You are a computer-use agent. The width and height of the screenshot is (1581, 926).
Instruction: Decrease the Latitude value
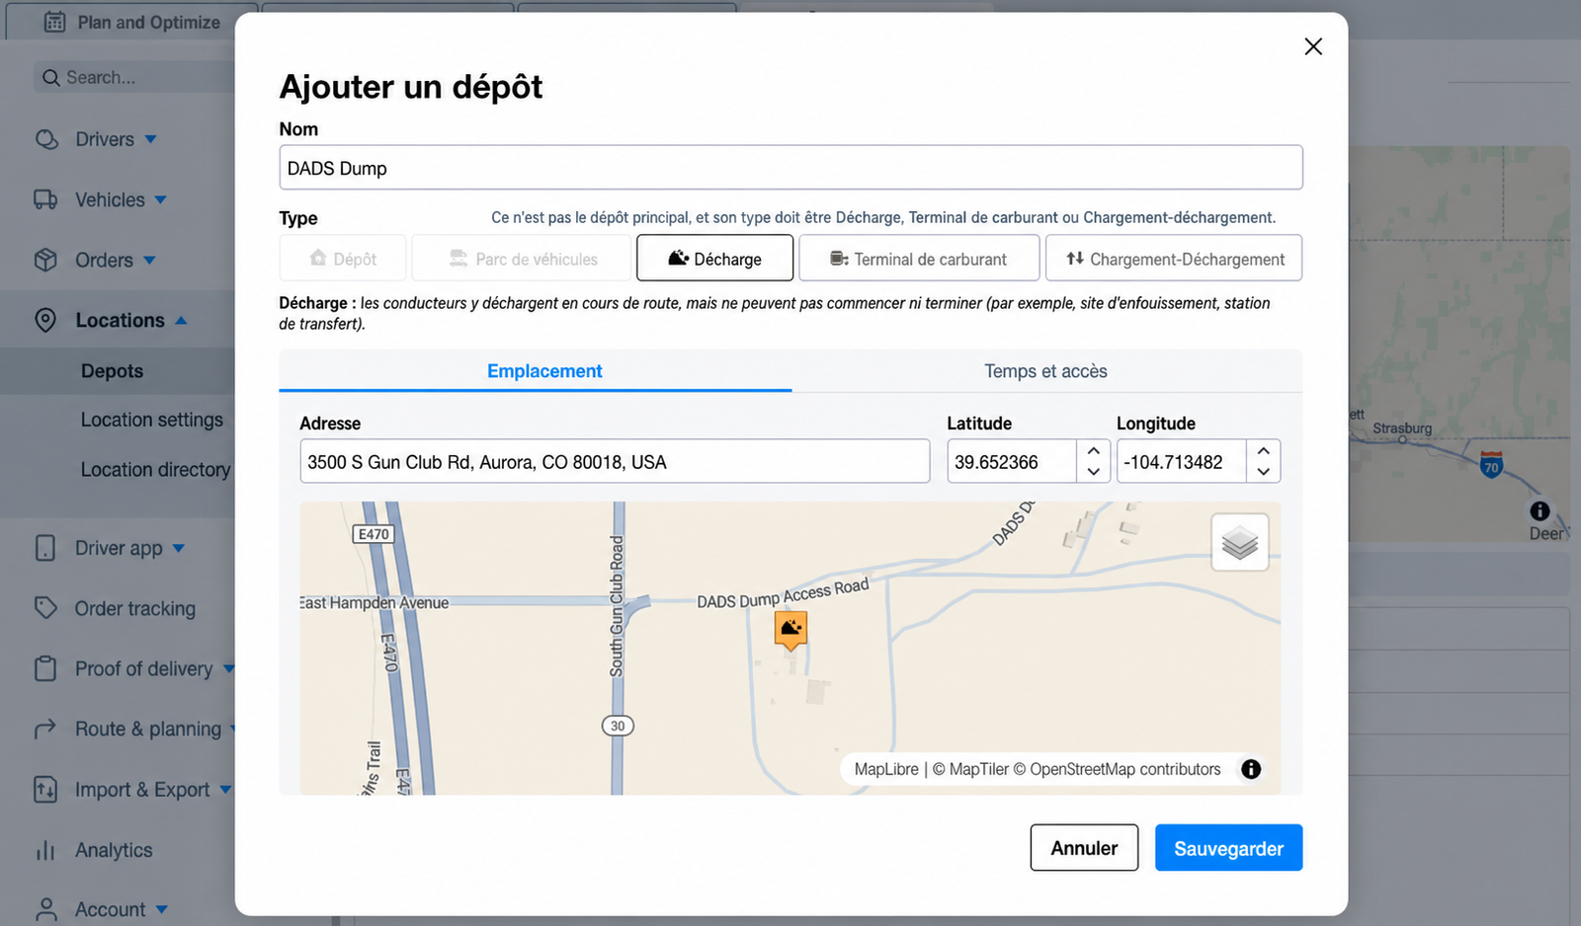1093,472
